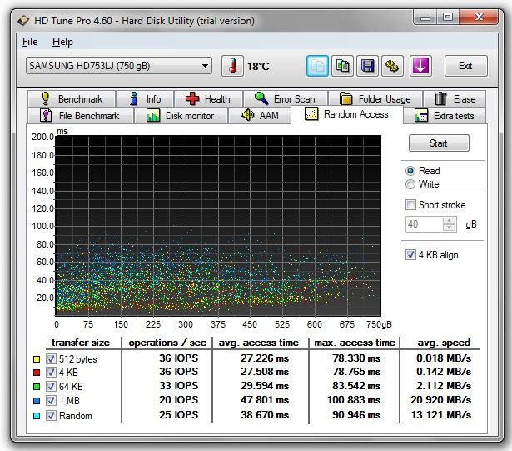
Task: Click the cyan Random color swatch
Action: [37, 416]
